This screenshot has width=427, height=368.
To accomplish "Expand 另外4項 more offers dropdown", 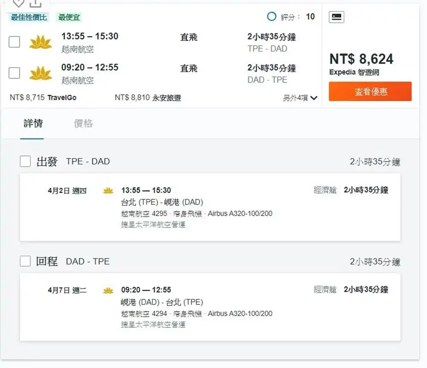I will coord(300,98).
